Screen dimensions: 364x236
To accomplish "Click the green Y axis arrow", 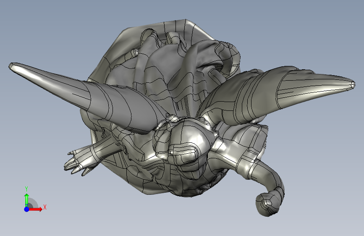I will tap(27, 200).
